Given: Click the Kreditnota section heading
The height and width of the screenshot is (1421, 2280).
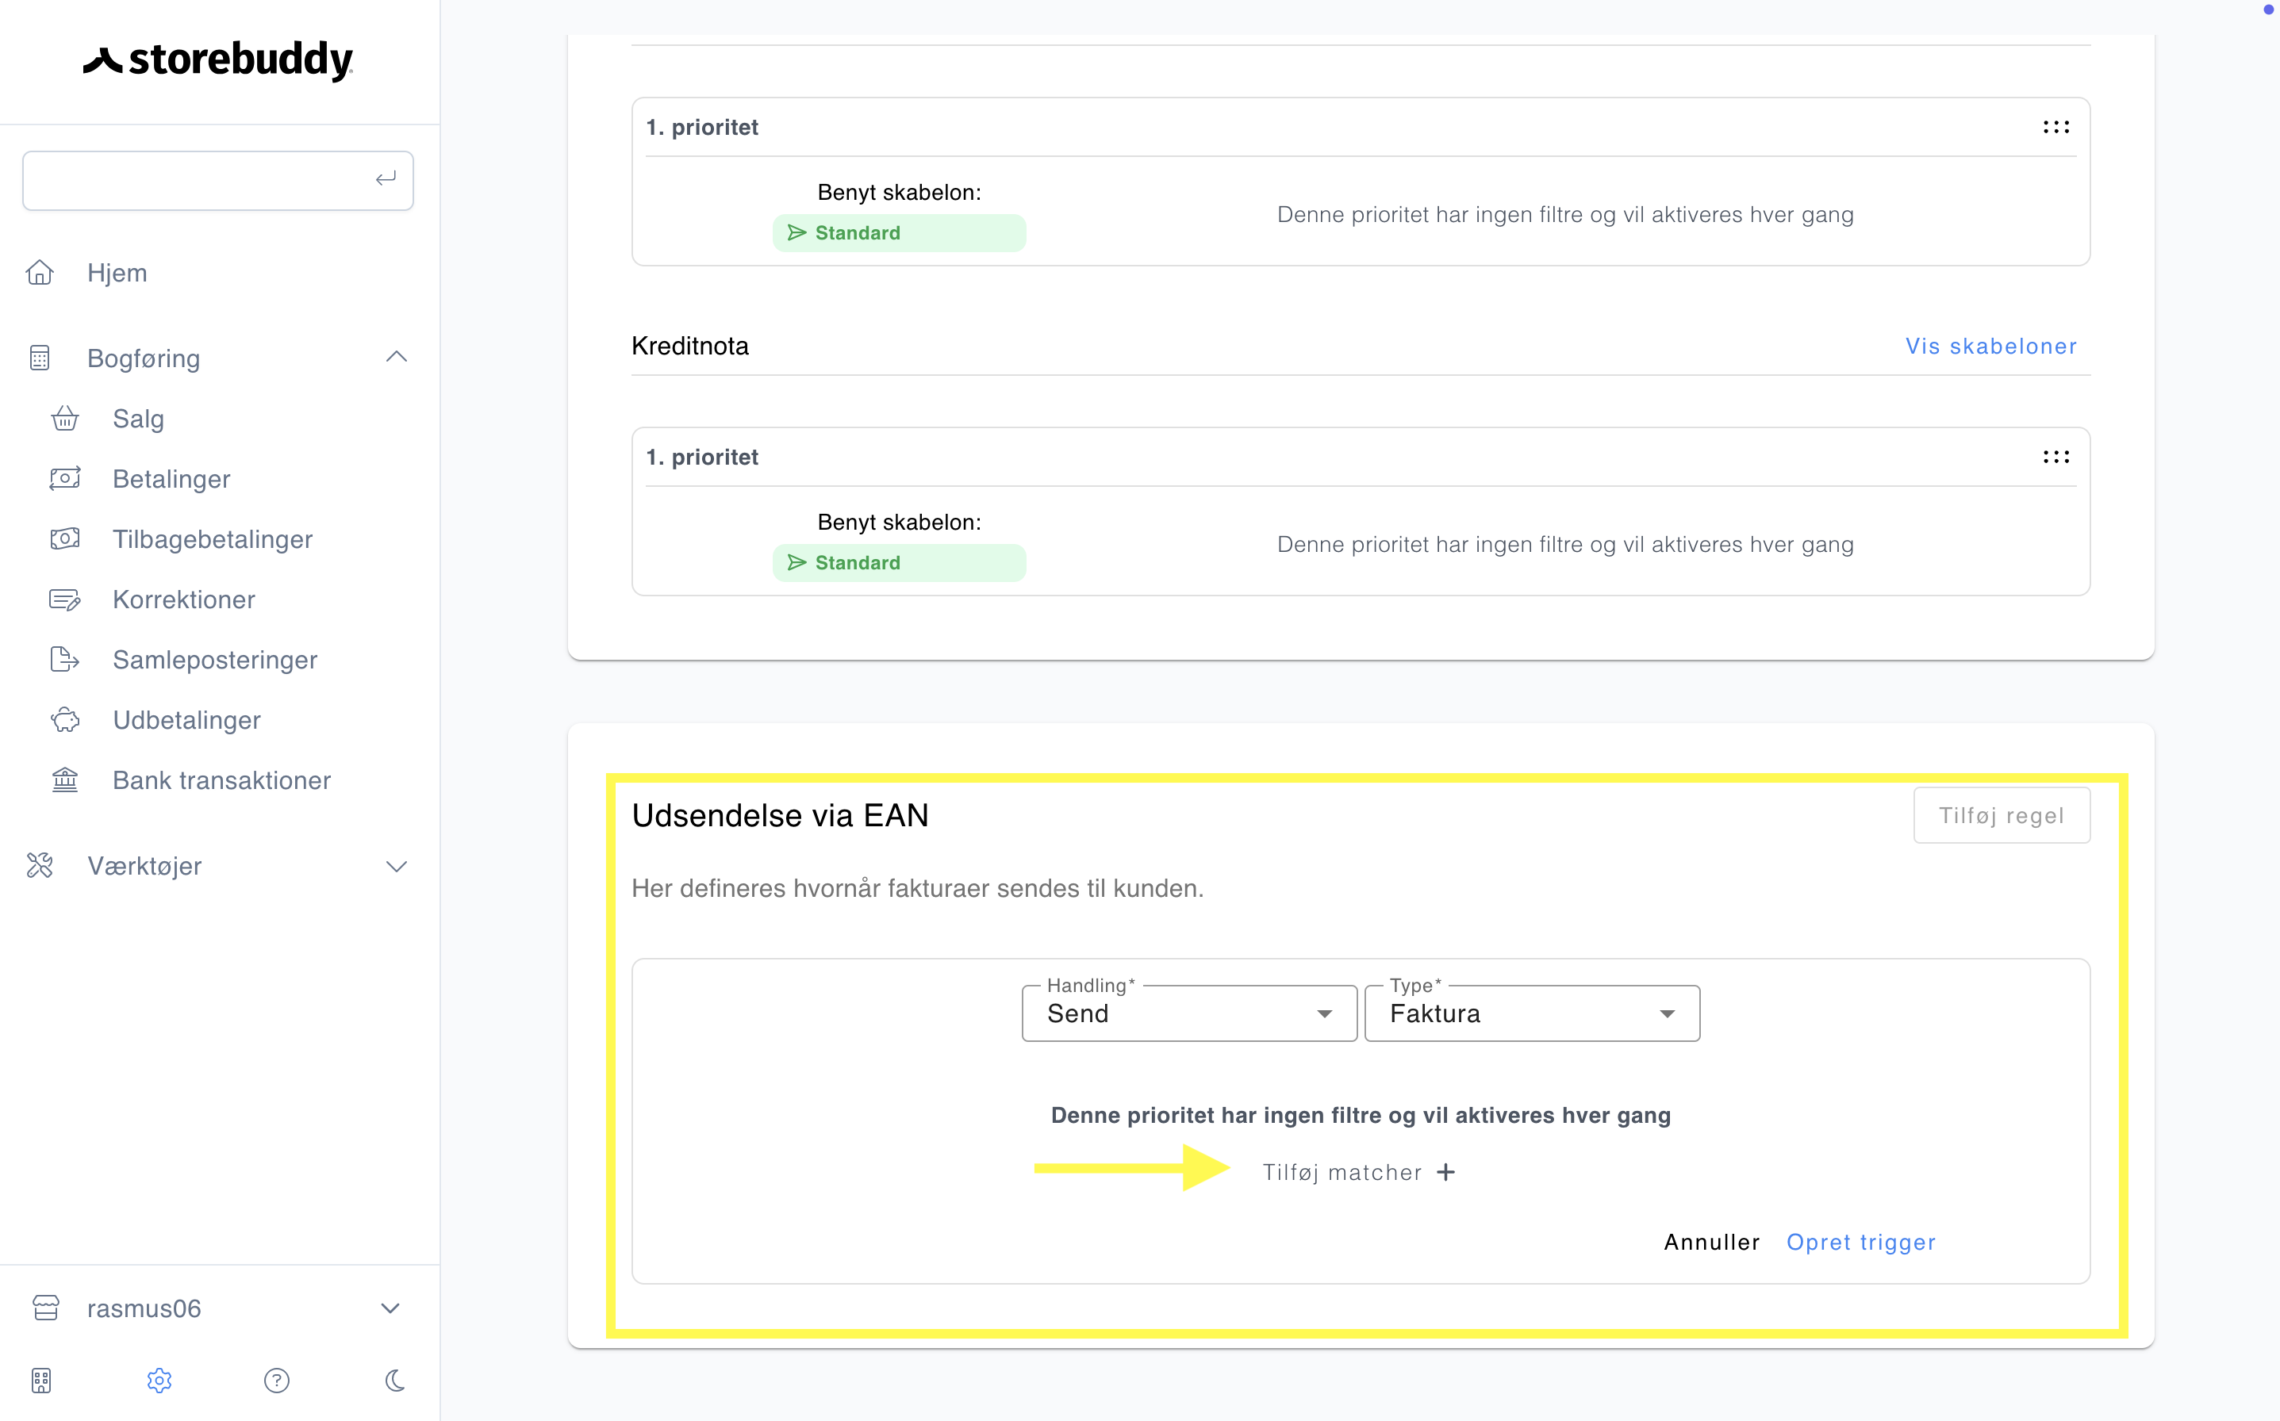Looking at the screenshot, I should click(x=689, y=346).
